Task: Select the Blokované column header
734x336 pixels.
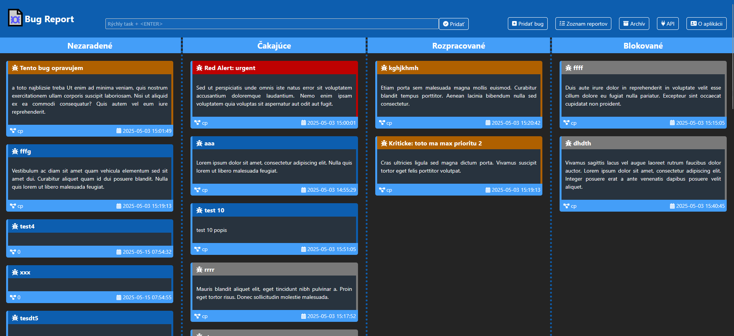Action: coord(643,46)
